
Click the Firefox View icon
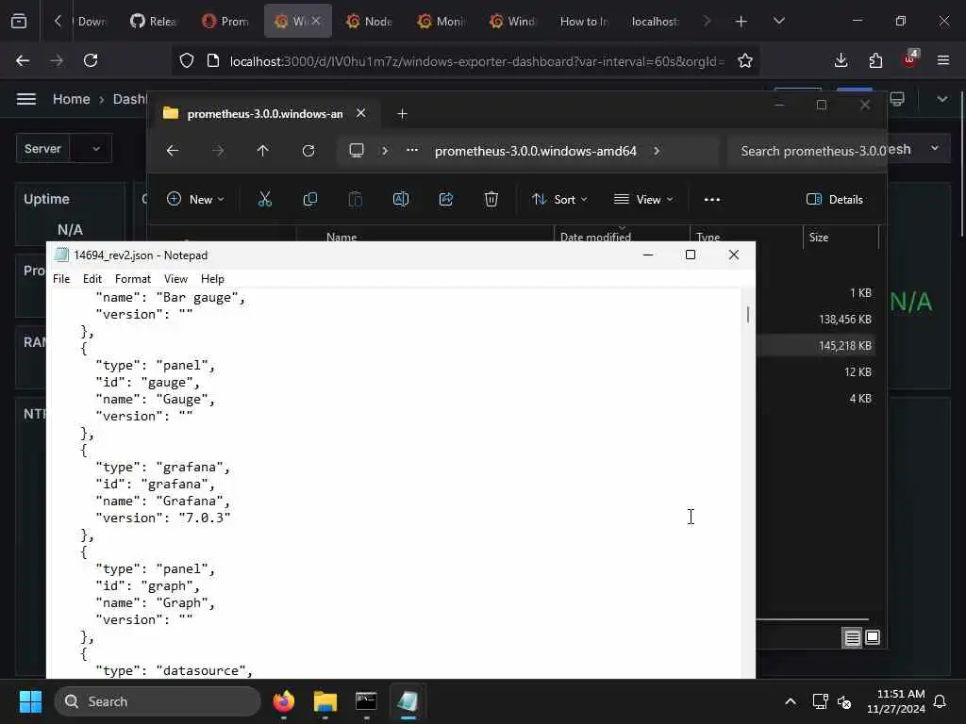coord(19,22)
